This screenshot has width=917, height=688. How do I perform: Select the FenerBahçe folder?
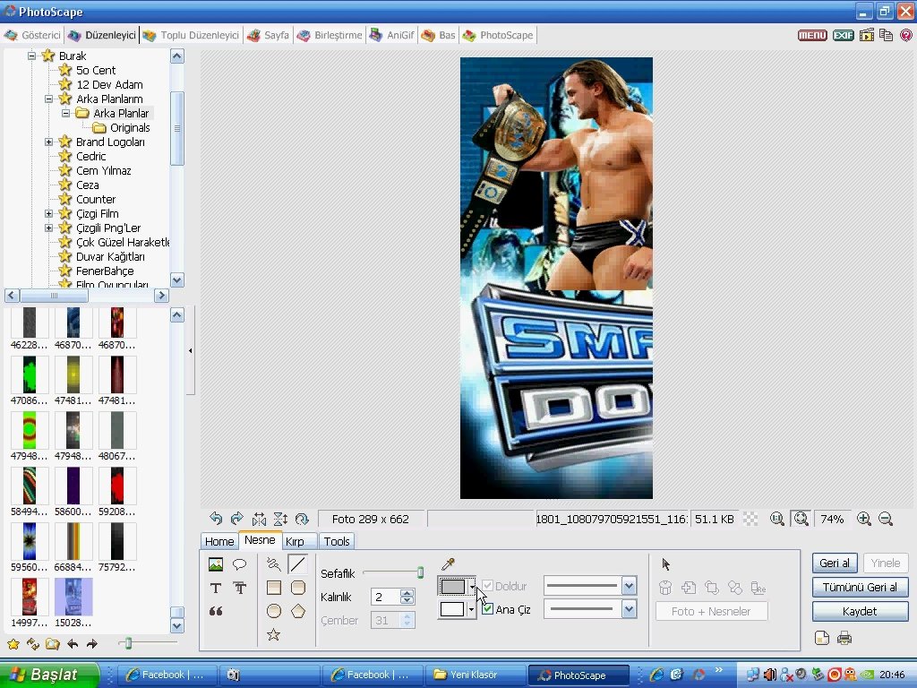coord(105,271)
